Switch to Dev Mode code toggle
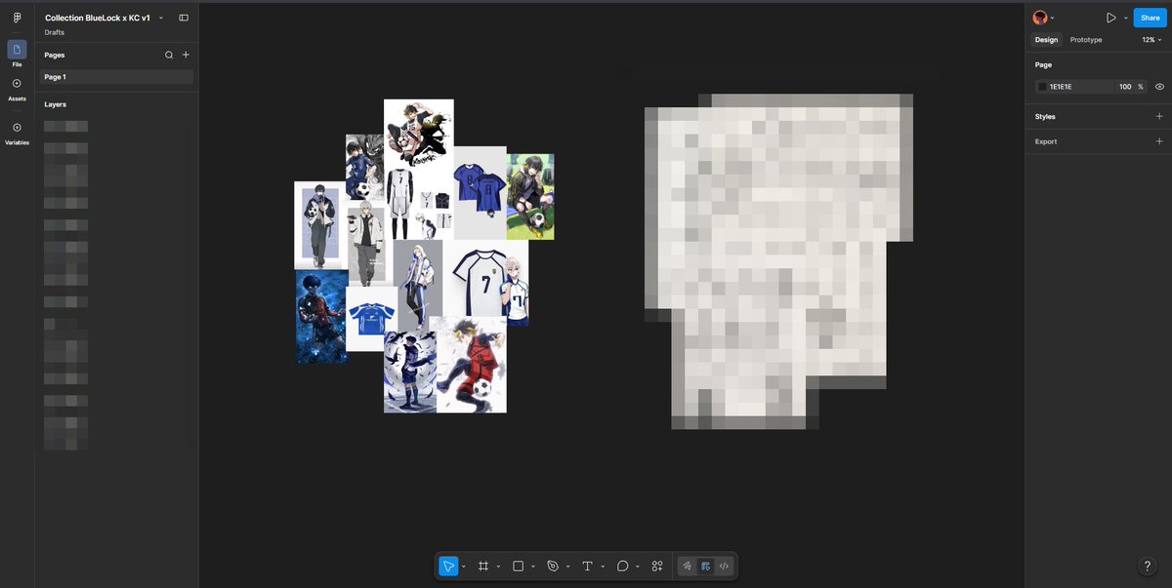The image size is (1172, 588). pyautogui.click(x=724, y=566)
